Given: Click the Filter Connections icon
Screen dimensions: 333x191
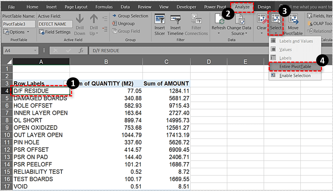Looking at the screenshot, I should pyautogui.click(x=196, y=20).
